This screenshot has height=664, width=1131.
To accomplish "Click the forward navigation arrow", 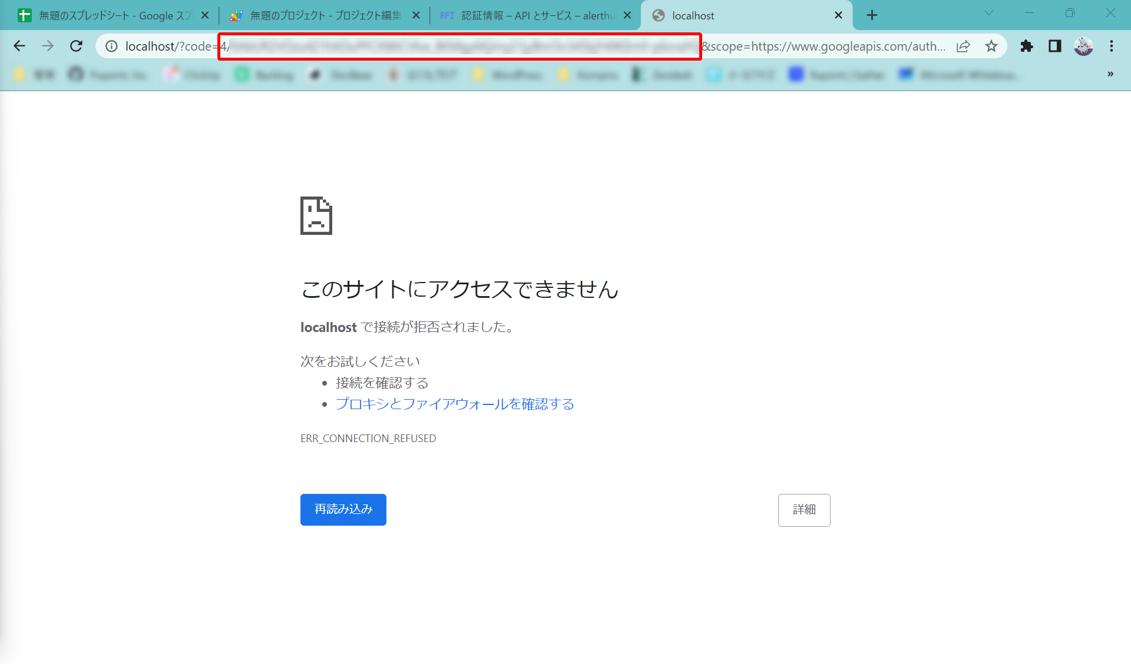I will pyautogui.click(x=48, y=46).
